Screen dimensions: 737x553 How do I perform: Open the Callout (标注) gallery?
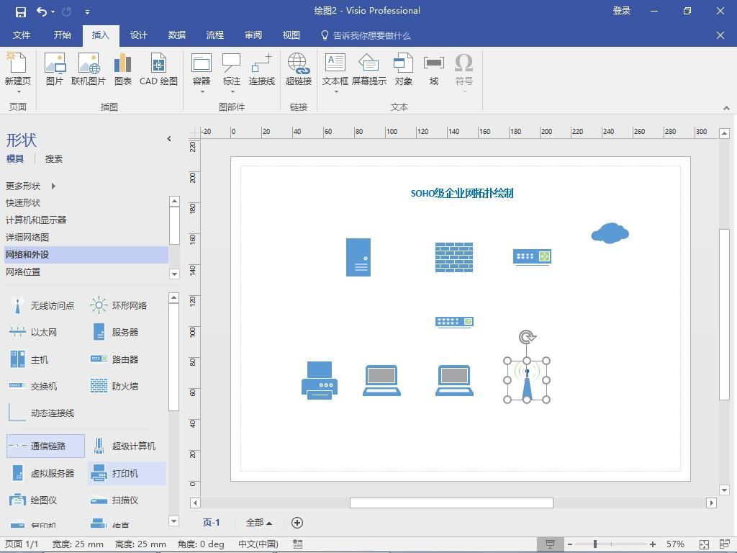232,73
